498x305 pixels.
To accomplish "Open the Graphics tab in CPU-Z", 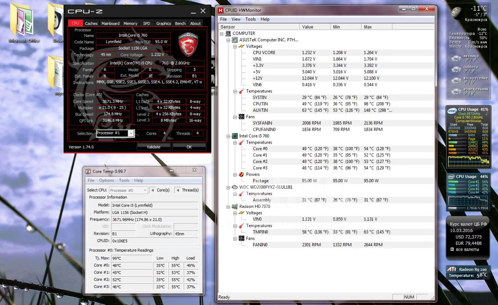I will click(164, 24).
